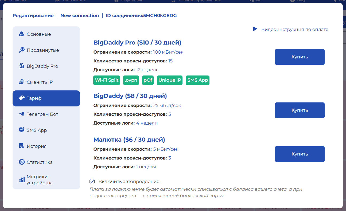The image size is (346, 211).
Task: Open the Телеграм Бот tab
Action: [46, 114]
